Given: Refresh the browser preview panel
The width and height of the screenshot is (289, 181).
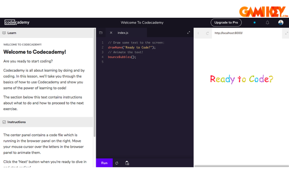Looking at the screenshot, I should click(x=207, y=33).
